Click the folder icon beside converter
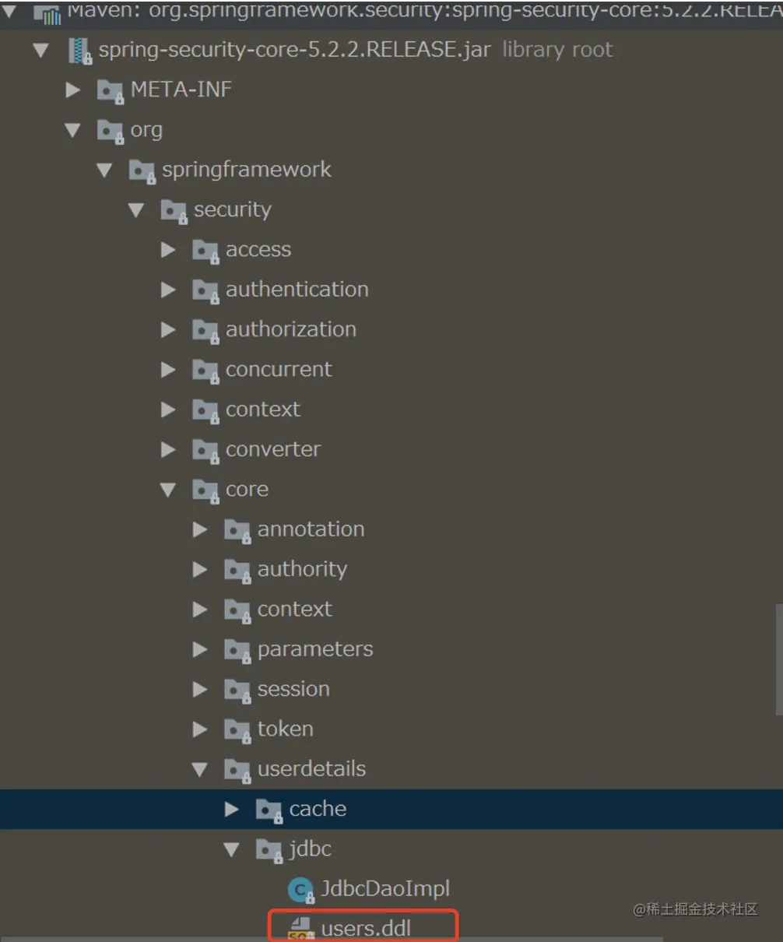783x942 pixels. coord(205,451)
